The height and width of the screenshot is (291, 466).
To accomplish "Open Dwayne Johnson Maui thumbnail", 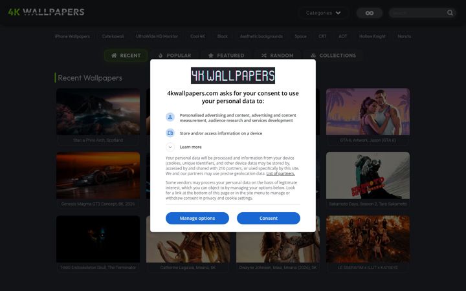I will click(x=278, y=247).
